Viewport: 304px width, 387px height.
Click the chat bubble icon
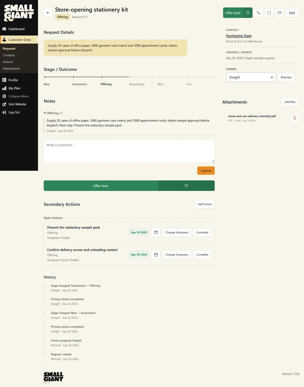(x=269, y=13)
